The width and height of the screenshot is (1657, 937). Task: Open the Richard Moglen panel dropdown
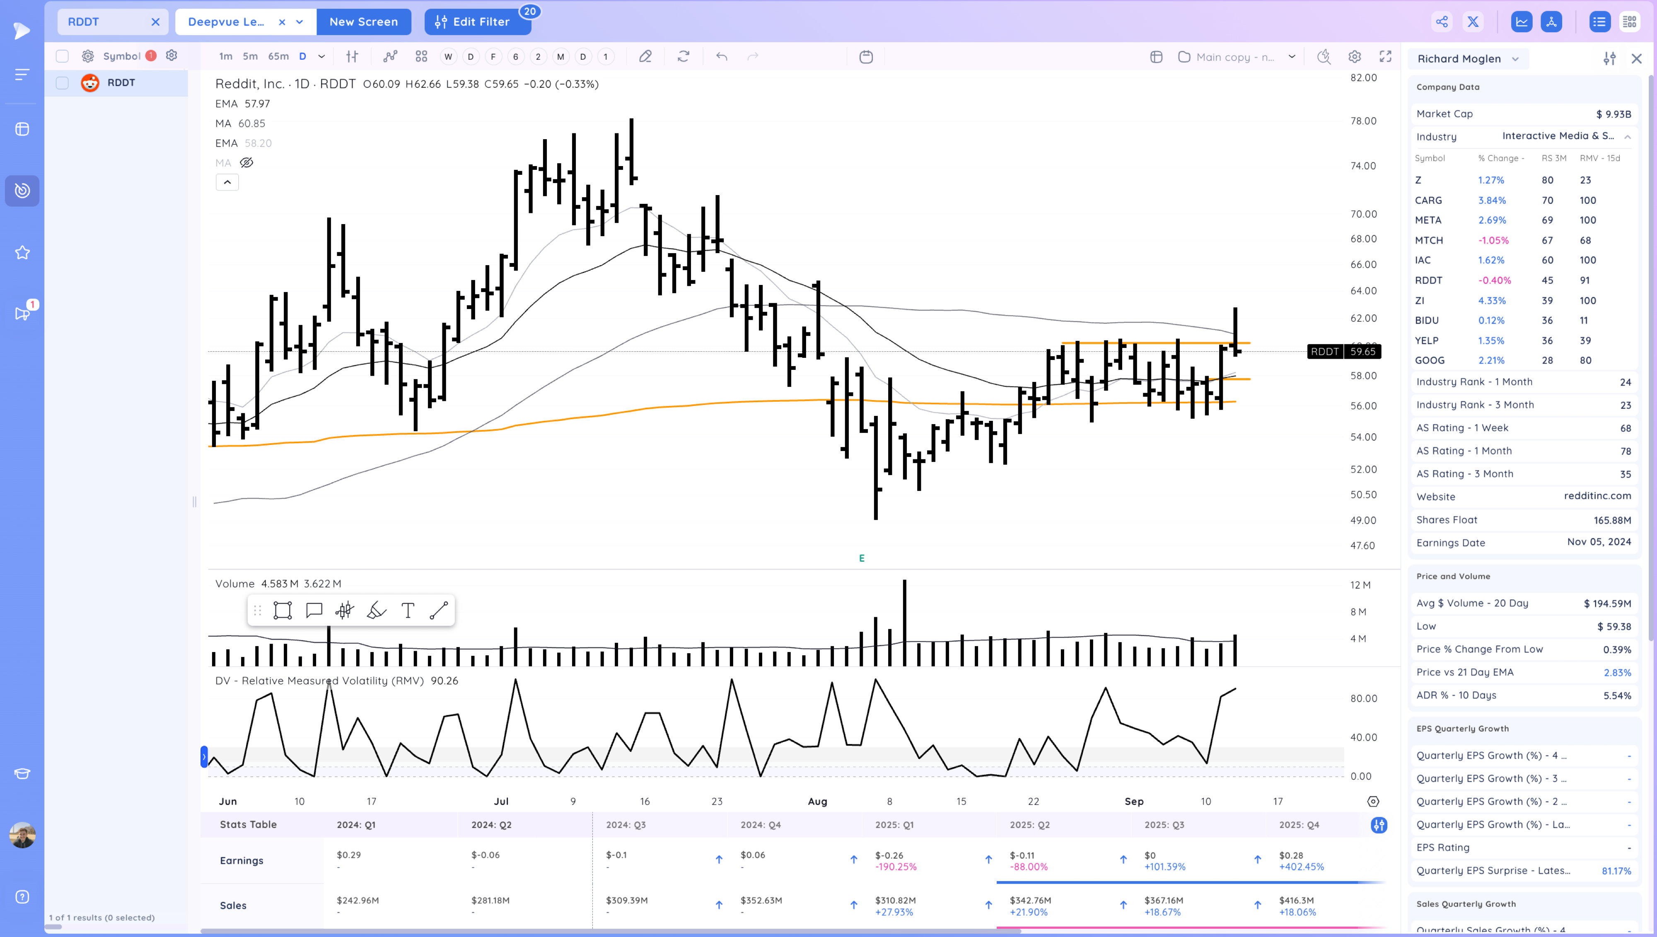1515,59
